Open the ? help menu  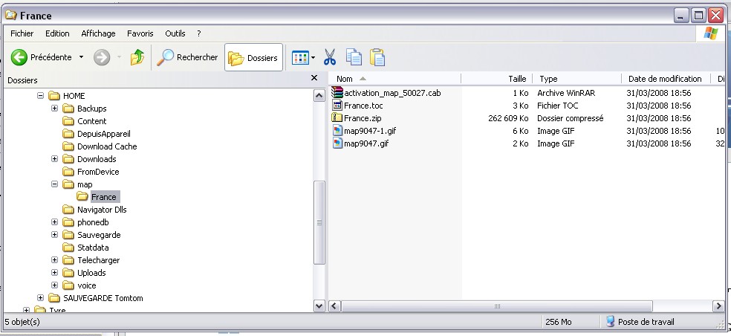coord(199,33)
